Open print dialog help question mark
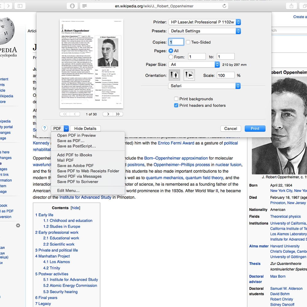The height and width of the screenshot is (307, 307). 45,128
